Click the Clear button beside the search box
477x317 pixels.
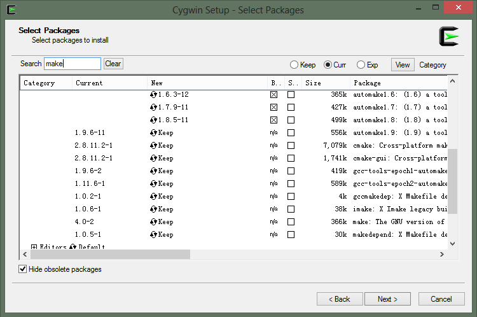[113, 64]
